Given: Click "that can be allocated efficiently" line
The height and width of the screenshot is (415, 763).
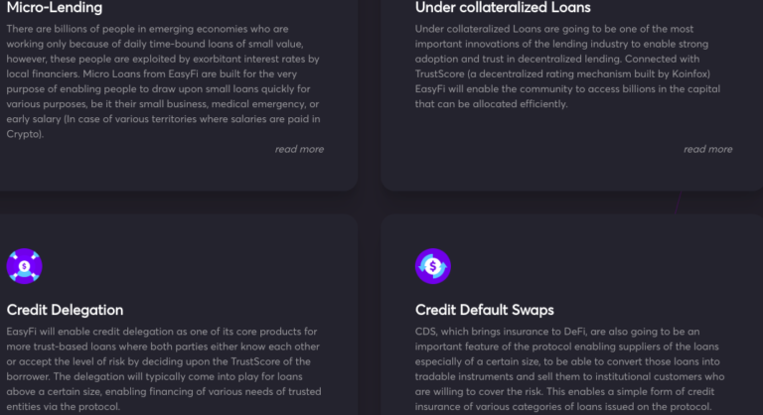Looking at the screenshot, I should click(x=491, y=104).
